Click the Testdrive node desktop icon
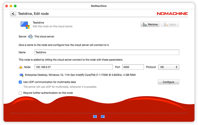The height and width of the screenshot is (125, 198). (25, 25)
